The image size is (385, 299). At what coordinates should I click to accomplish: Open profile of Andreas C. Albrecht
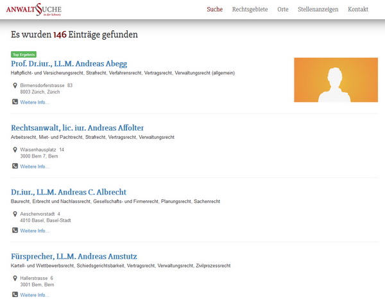click(69, 192)
